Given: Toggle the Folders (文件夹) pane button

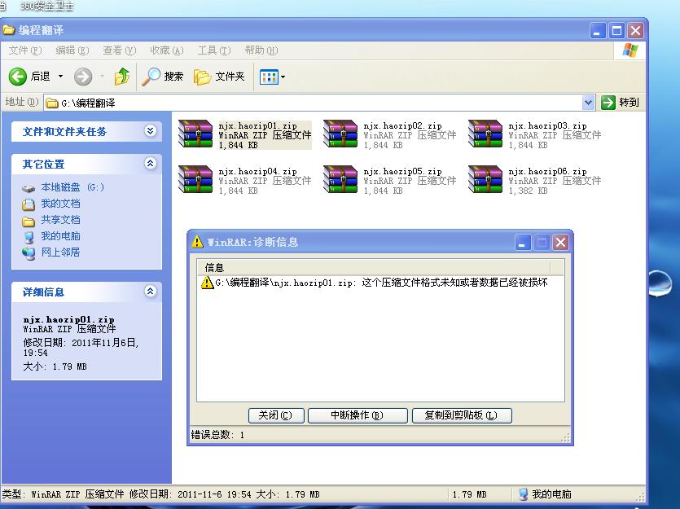Looking at the screenshot, I should tap(219, 77).
